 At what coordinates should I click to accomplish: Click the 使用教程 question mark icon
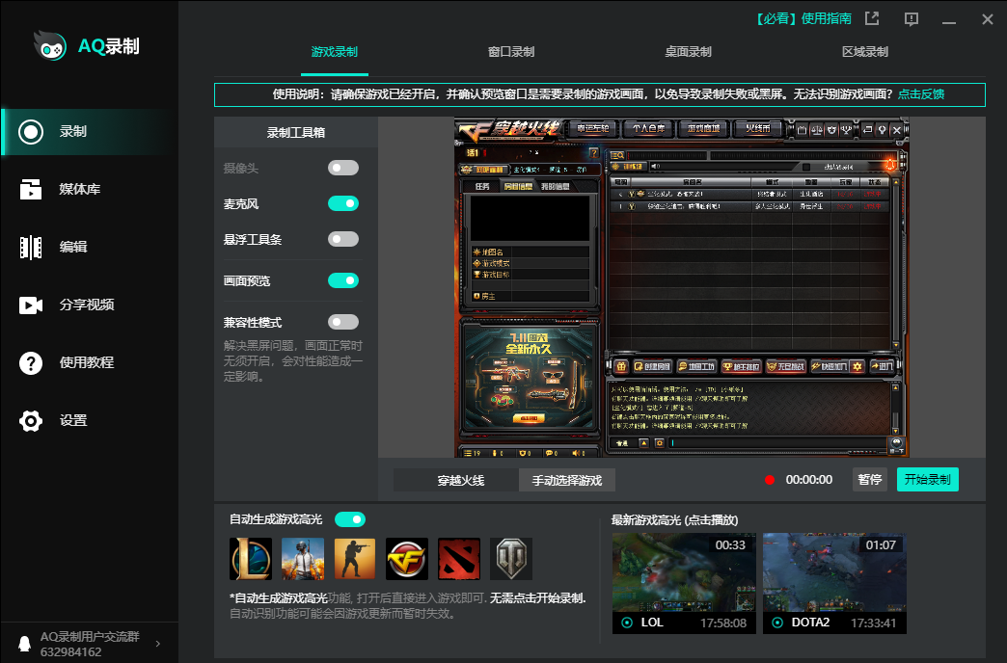click(31, 362)
